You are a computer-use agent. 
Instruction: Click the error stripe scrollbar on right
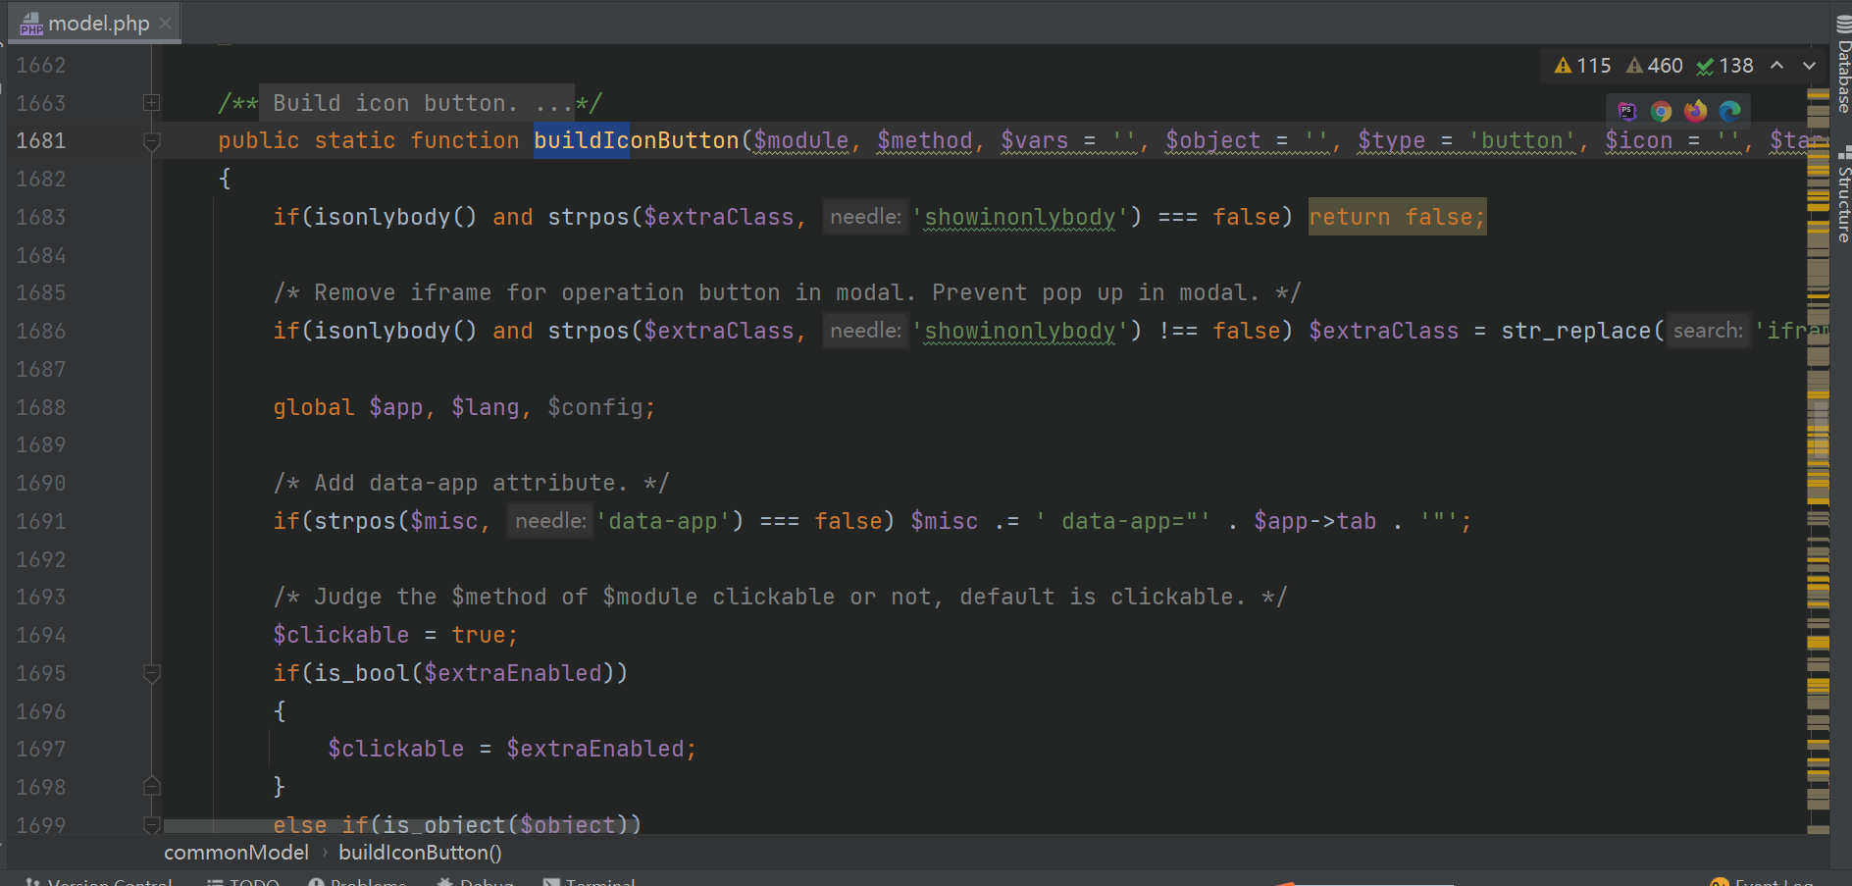(x=1818, y=442)
